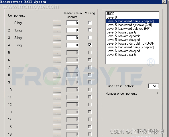Toggle Missing checkbox for component 5

tap(90, 52)
